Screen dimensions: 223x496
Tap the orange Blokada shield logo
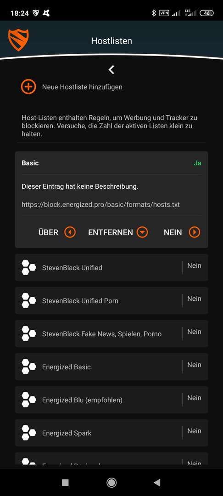(x=18, y=40)
